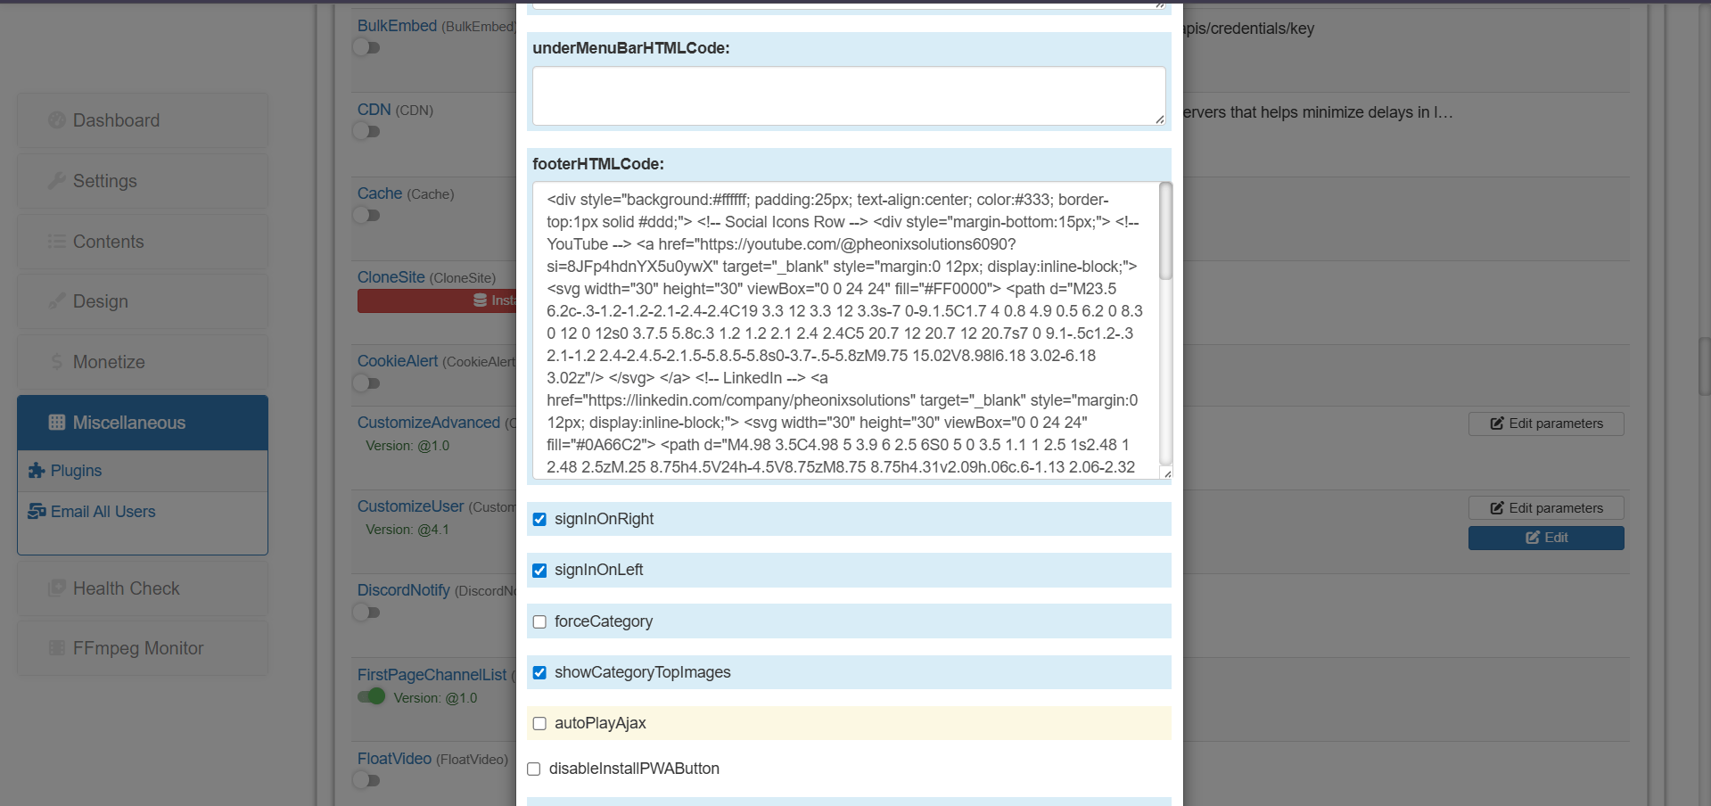This screenshot has height=806, width=1711.
Task: Click the Monetize dollar icon
Action: (x=57, y=362)
